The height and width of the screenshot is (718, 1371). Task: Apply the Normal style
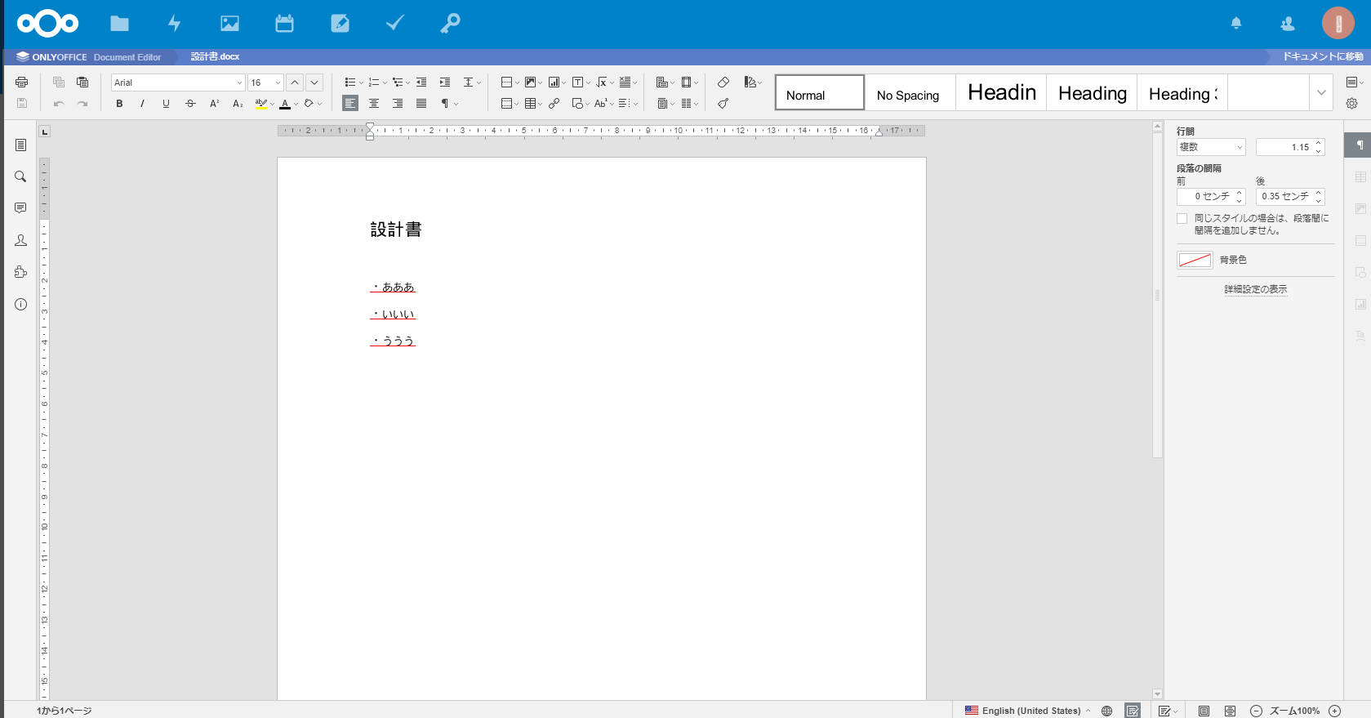pyautogui.click(x=820, y=92)
